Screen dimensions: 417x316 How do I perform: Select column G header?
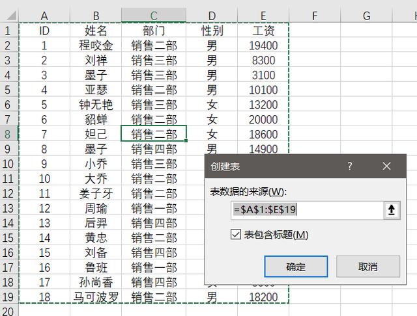pos(366,16)
